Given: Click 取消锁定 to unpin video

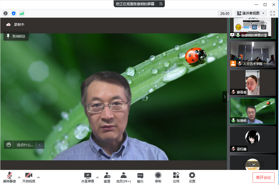Looking at the screenshot, I should coord(16,36).
